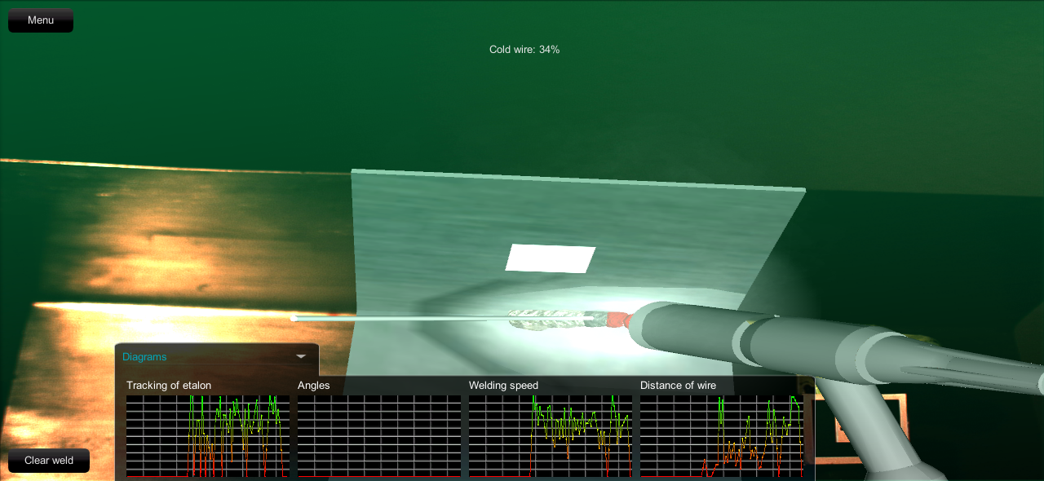Viewport: 1044px width, 481px height.
Task: Click the far end of the filler rod
Action: pos(294,318)
